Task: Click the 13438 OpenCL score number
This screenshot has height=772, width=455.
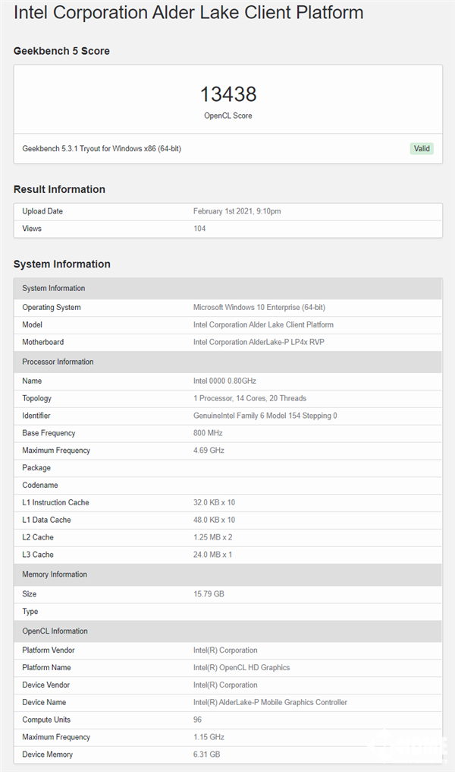Action: [x=228, y=94]
